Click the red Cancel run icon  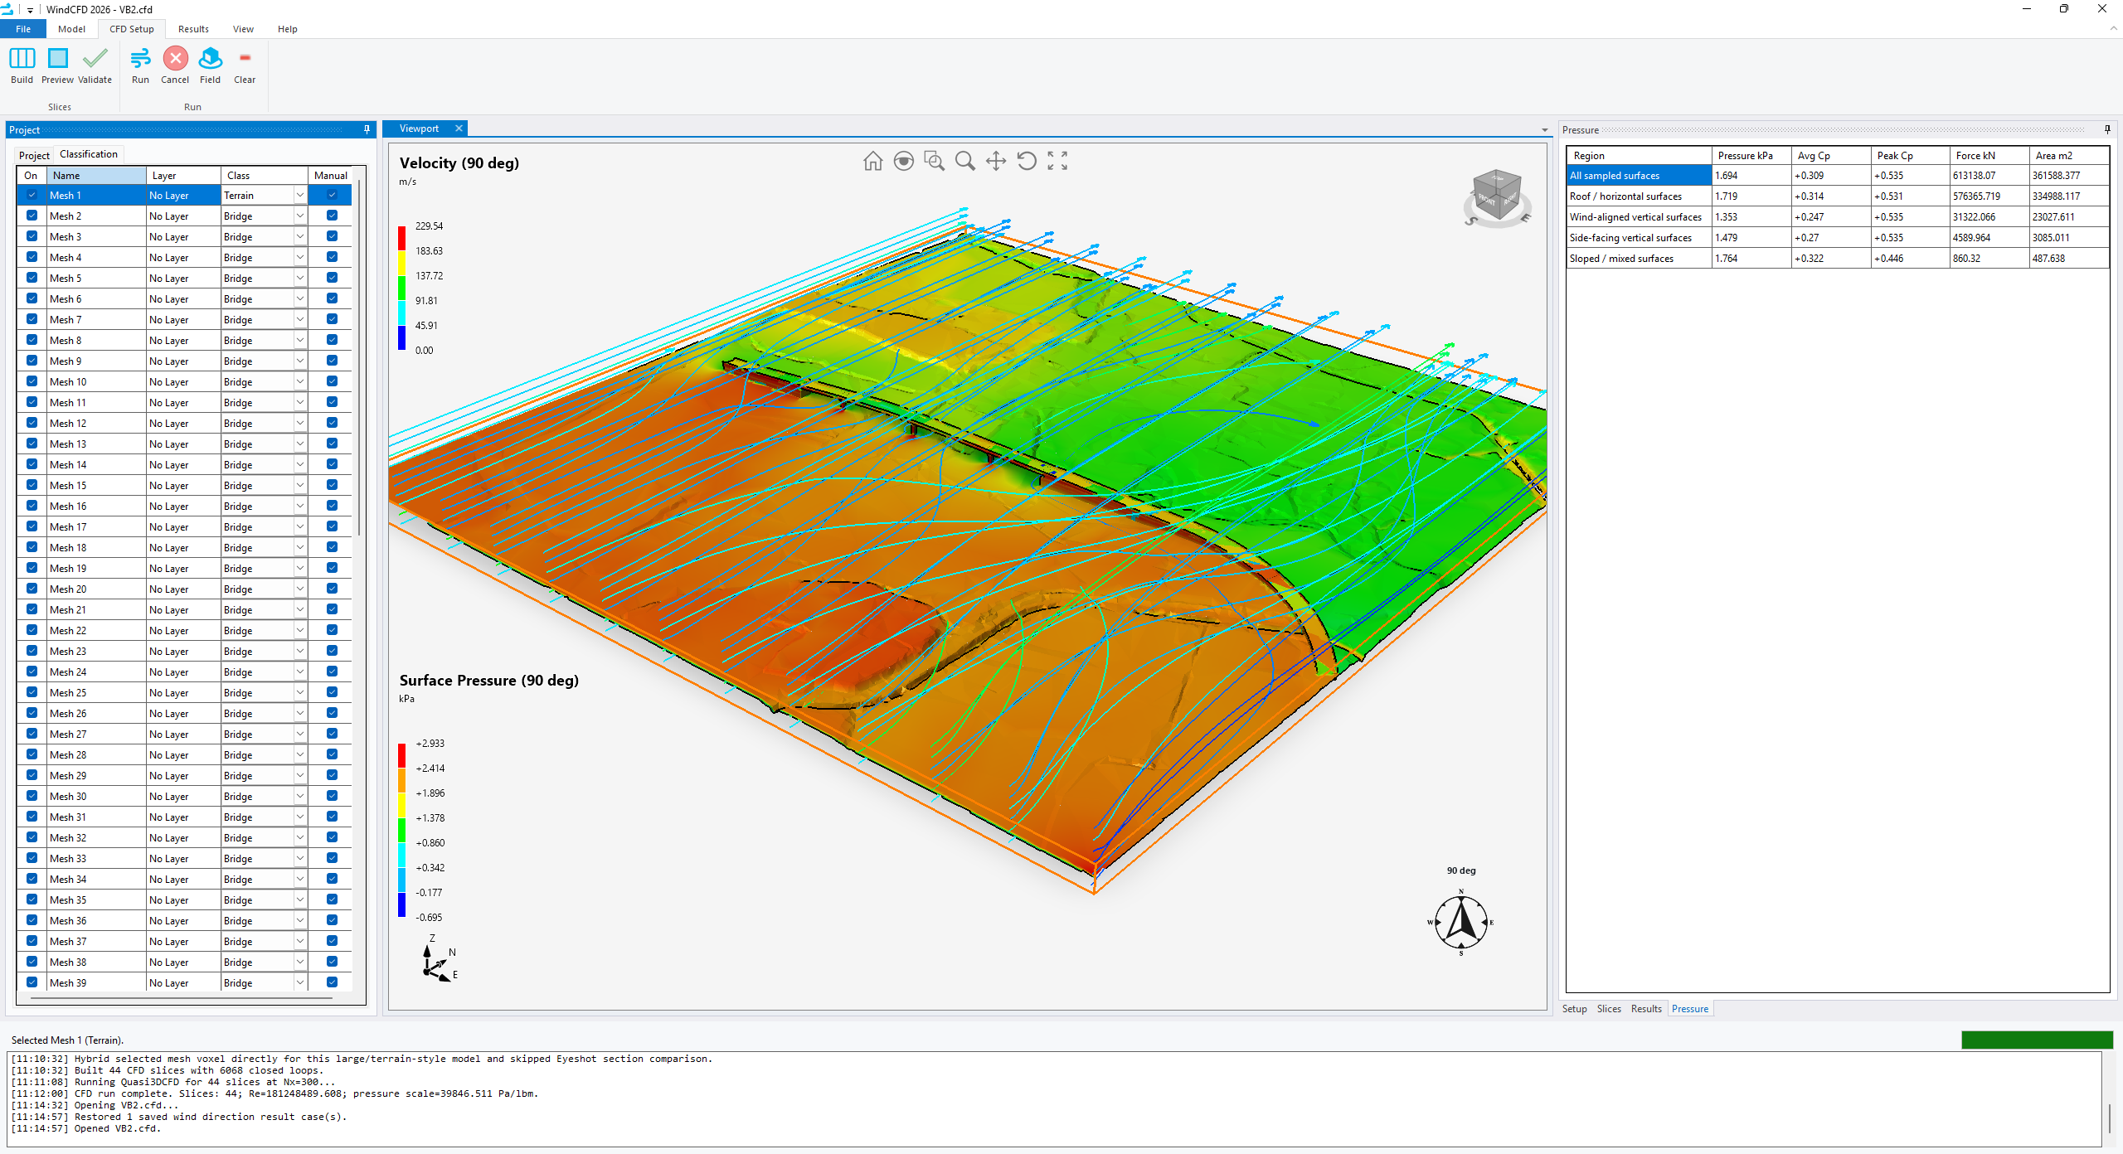pyautogui.click(x=175, y=58)
